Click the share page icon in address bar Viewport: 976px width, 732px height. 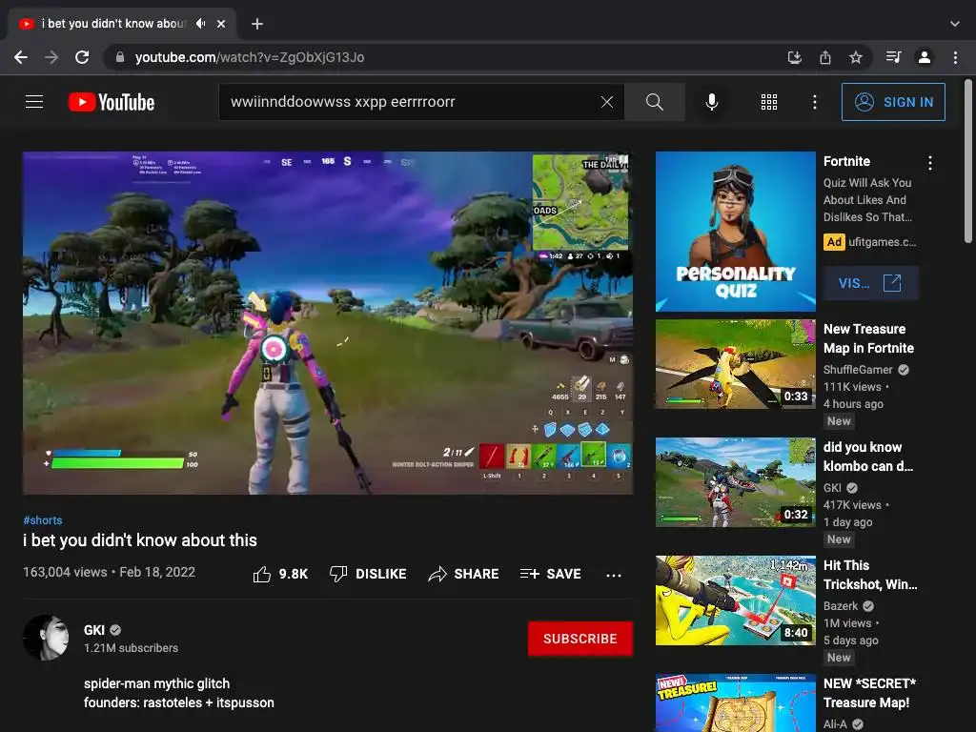[825, 57]
